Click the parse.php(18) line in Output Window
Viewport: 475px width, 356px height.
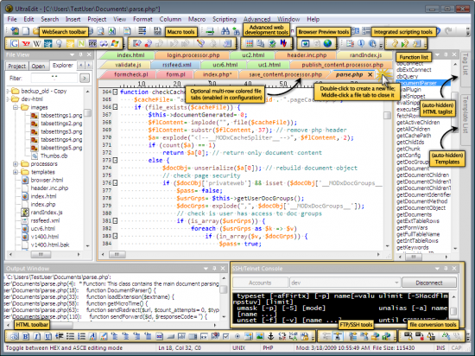point(80,290)
